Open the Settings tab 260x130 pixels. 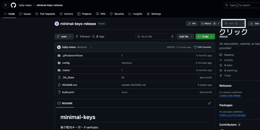pyautogui.click(x=154, y=14)
